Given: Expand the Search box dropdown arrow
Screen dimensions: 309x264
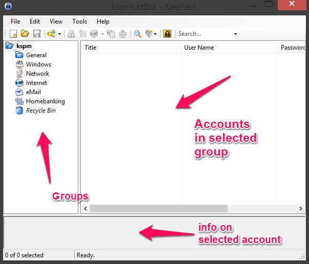Looking at the screenshot, I should click(x=235, y=34).
